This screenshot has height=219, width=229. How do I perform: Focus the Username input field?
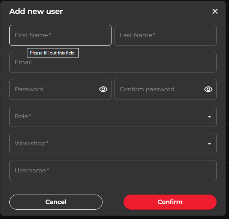[113, 171]
